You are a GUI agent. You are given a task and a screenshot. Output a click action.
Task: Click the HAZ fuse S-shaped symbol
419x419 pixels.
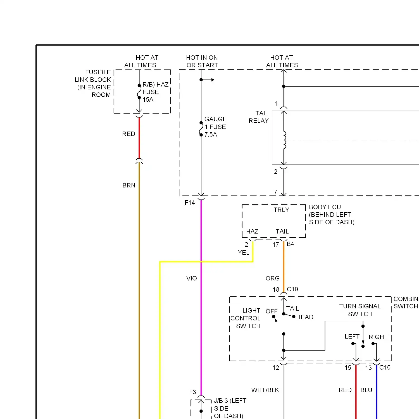tap(139, 92)
